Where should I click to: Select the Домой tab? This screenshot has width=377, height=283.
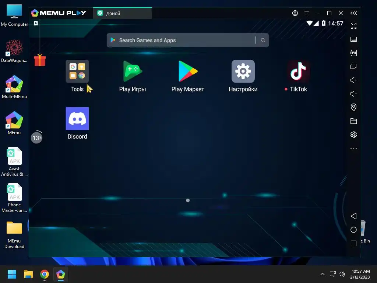(x=122, y=13)
